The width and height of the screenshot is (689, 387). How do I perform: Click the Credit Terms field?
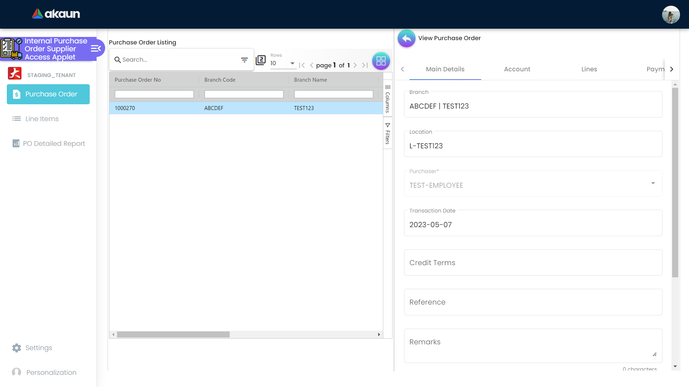(533, 263)
